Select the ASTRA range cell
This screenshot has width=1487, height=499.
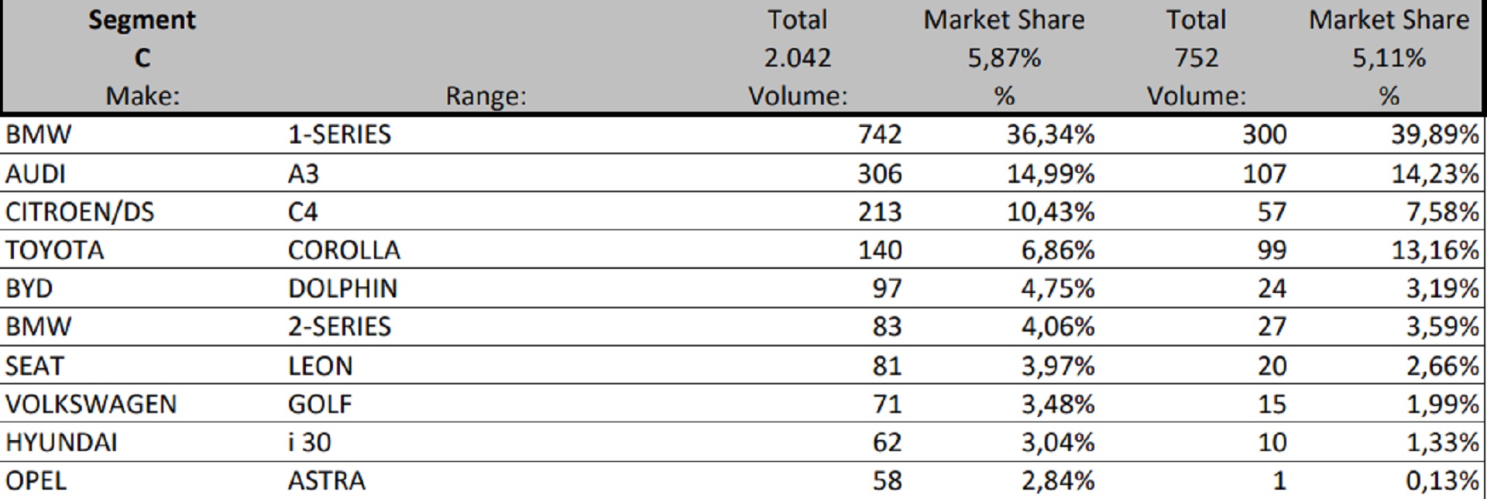click(326, 480)
